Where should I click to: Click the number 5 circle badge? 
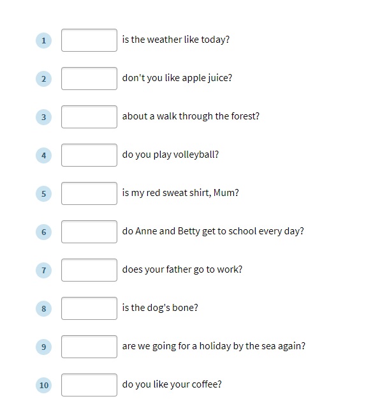coord(43,193)
